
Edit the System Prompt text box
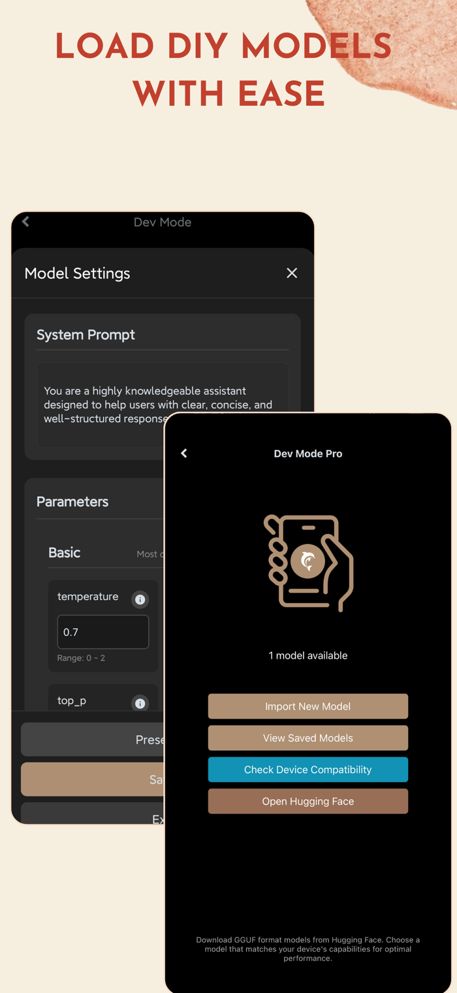click(x=101, y=405)
